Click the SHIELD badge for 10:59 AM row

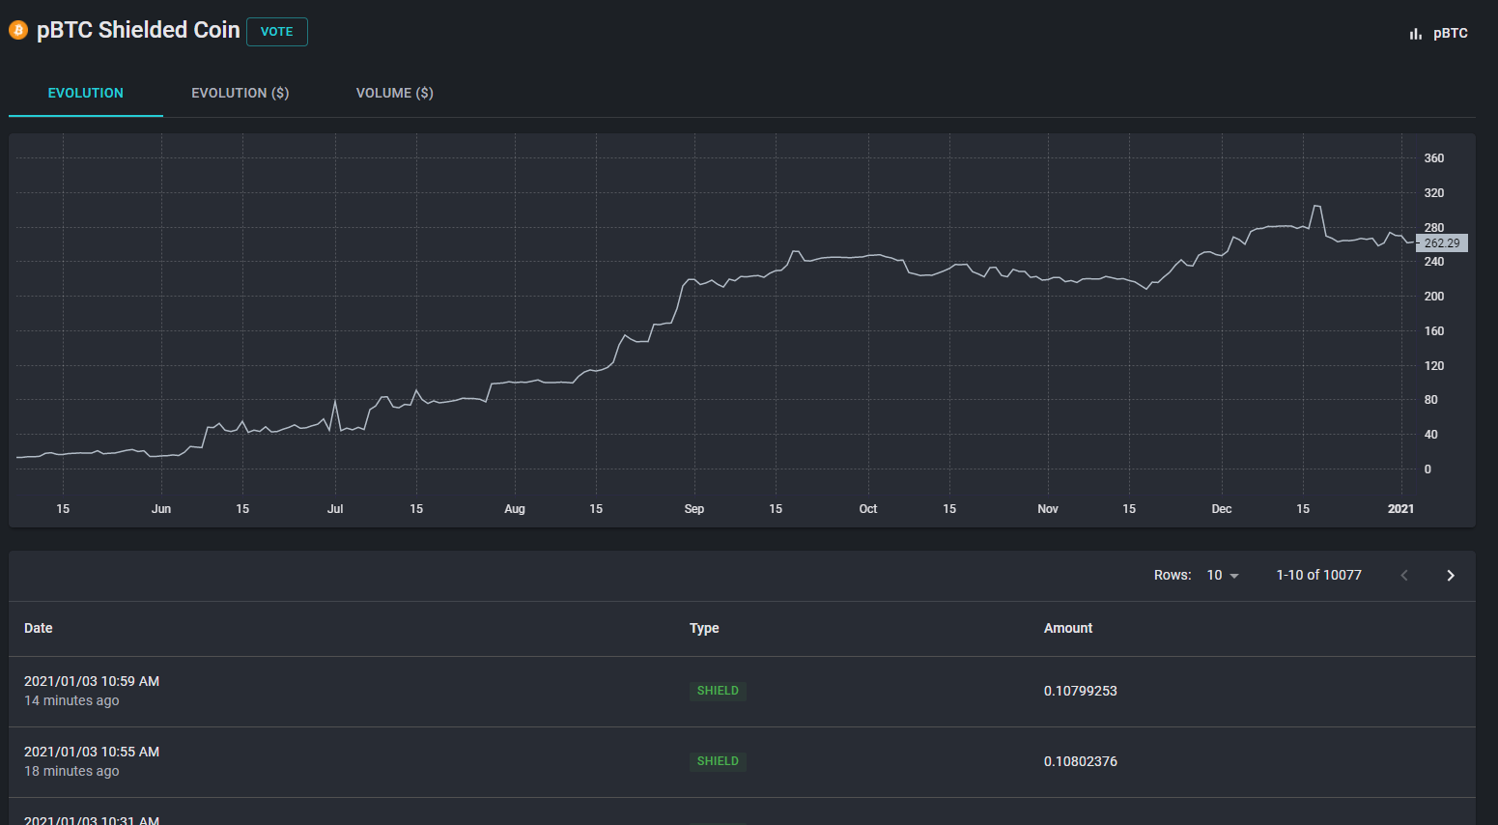(x=718, y=692)
